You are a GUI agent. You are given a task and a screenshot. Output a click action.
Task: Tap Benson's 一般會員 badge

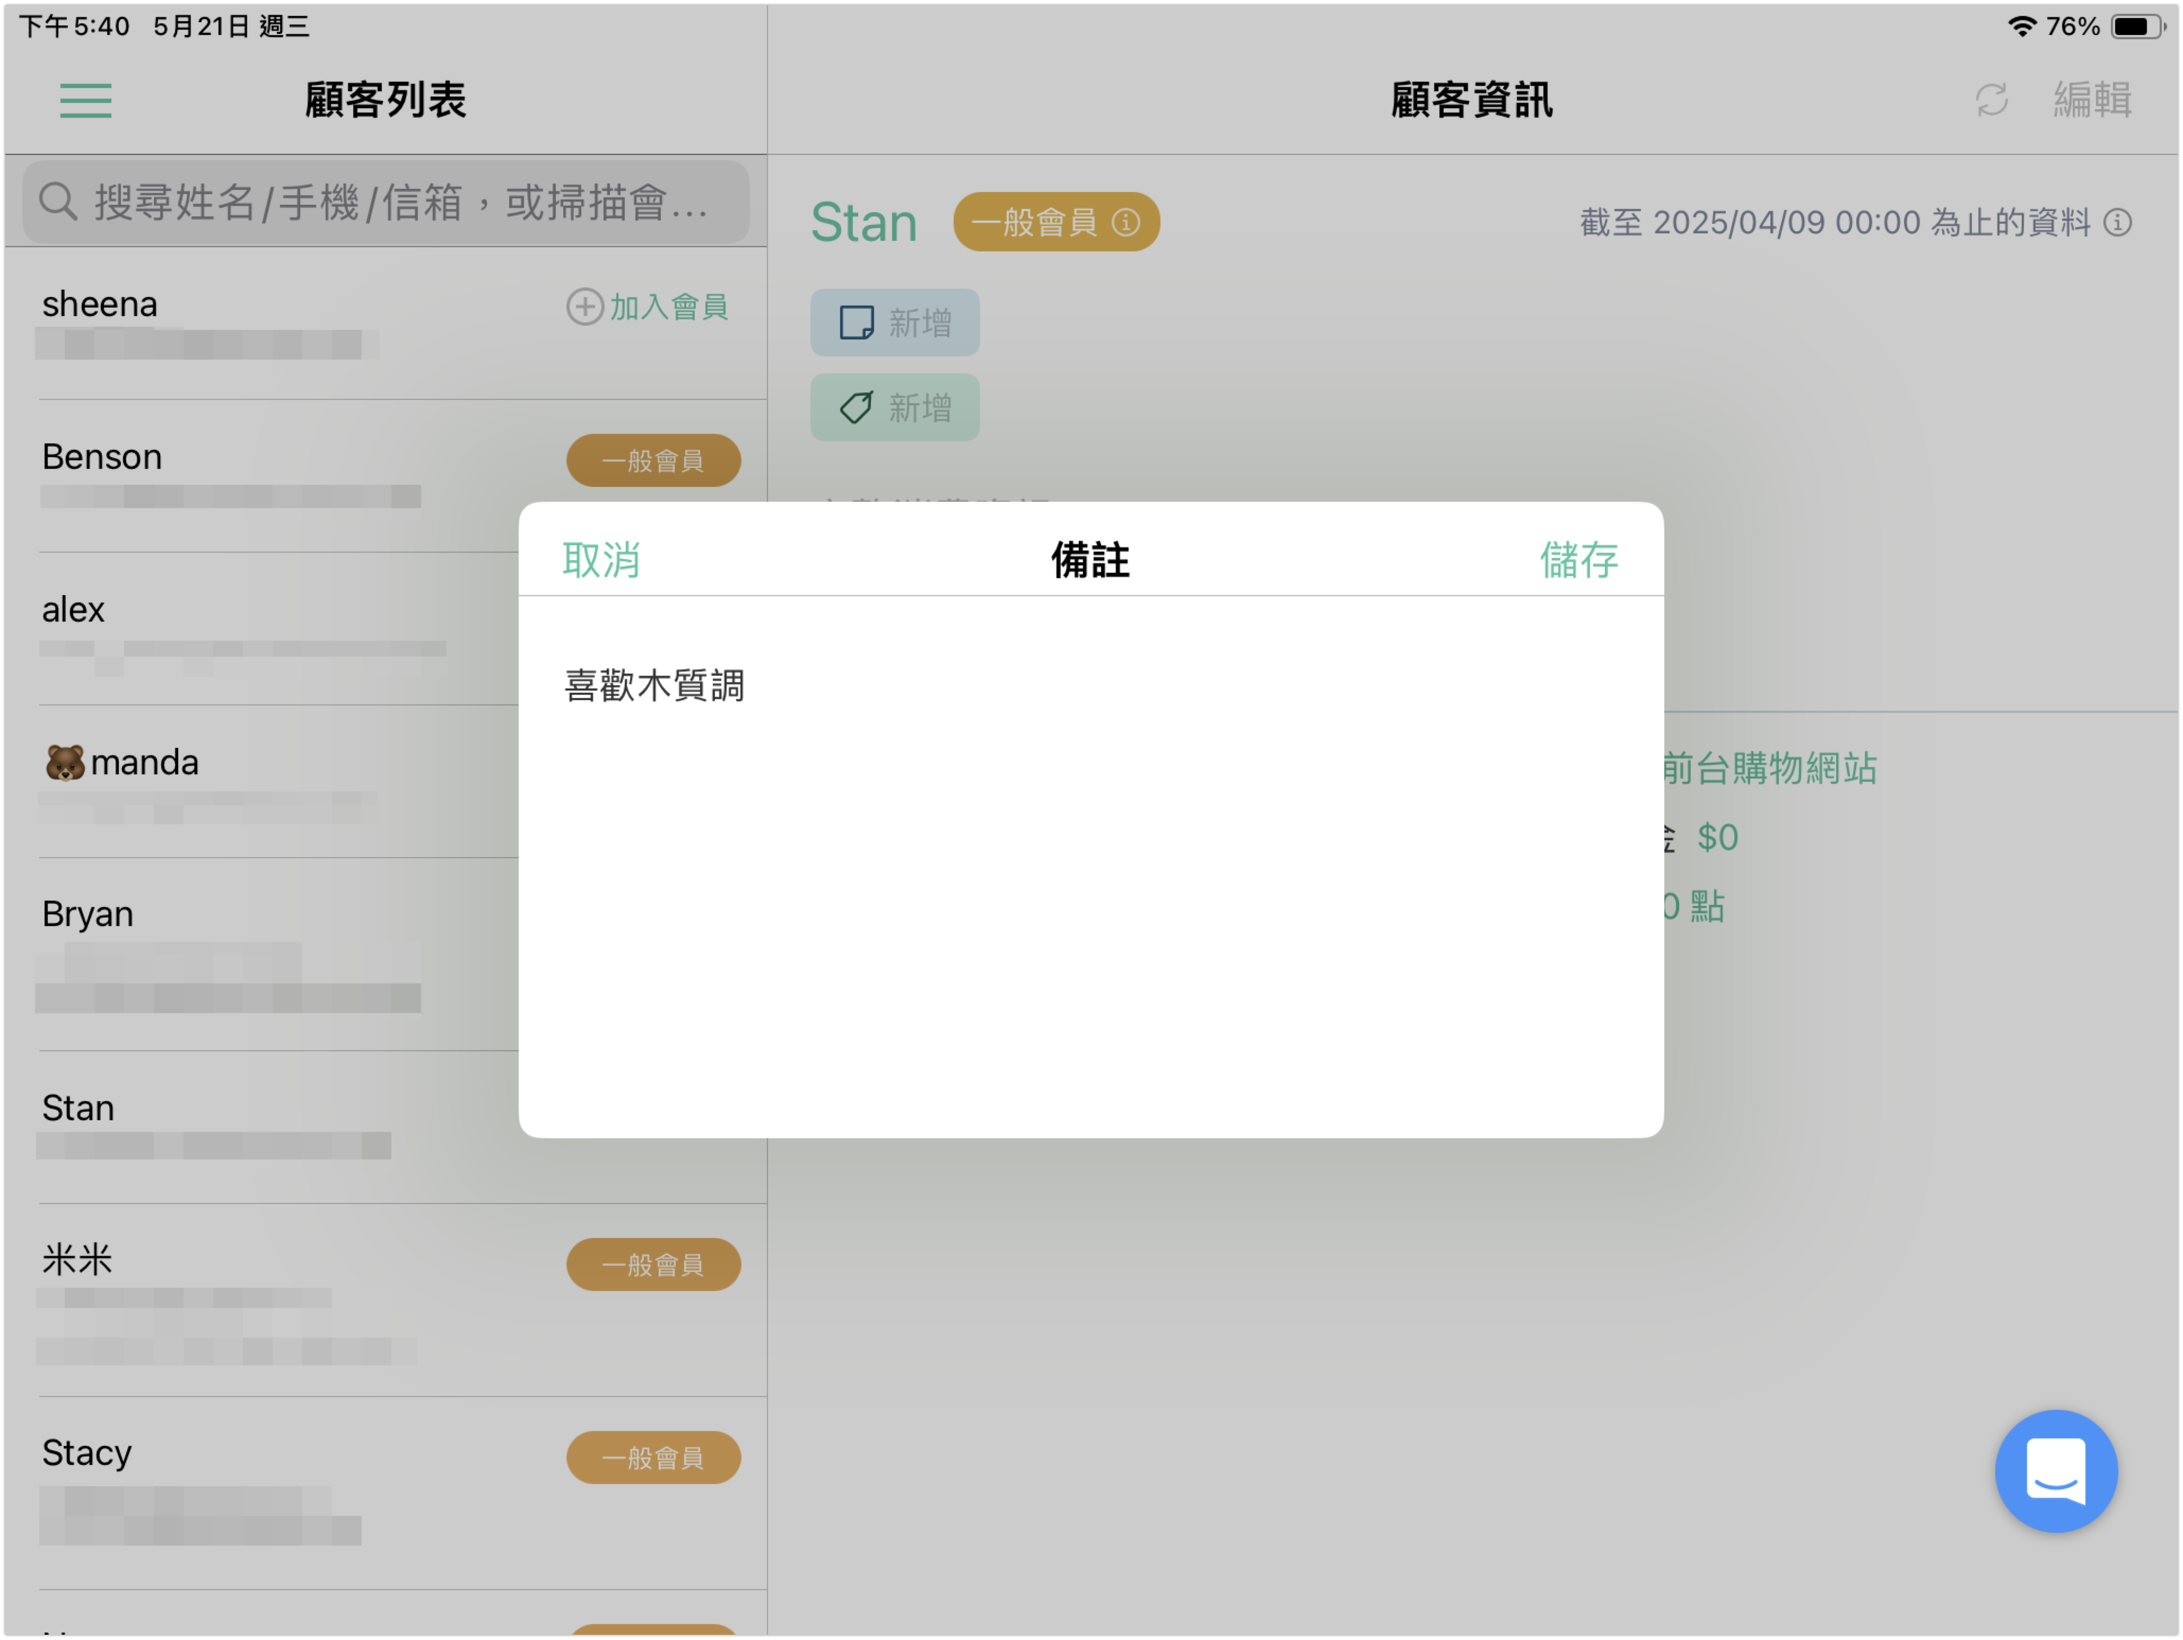653,461
